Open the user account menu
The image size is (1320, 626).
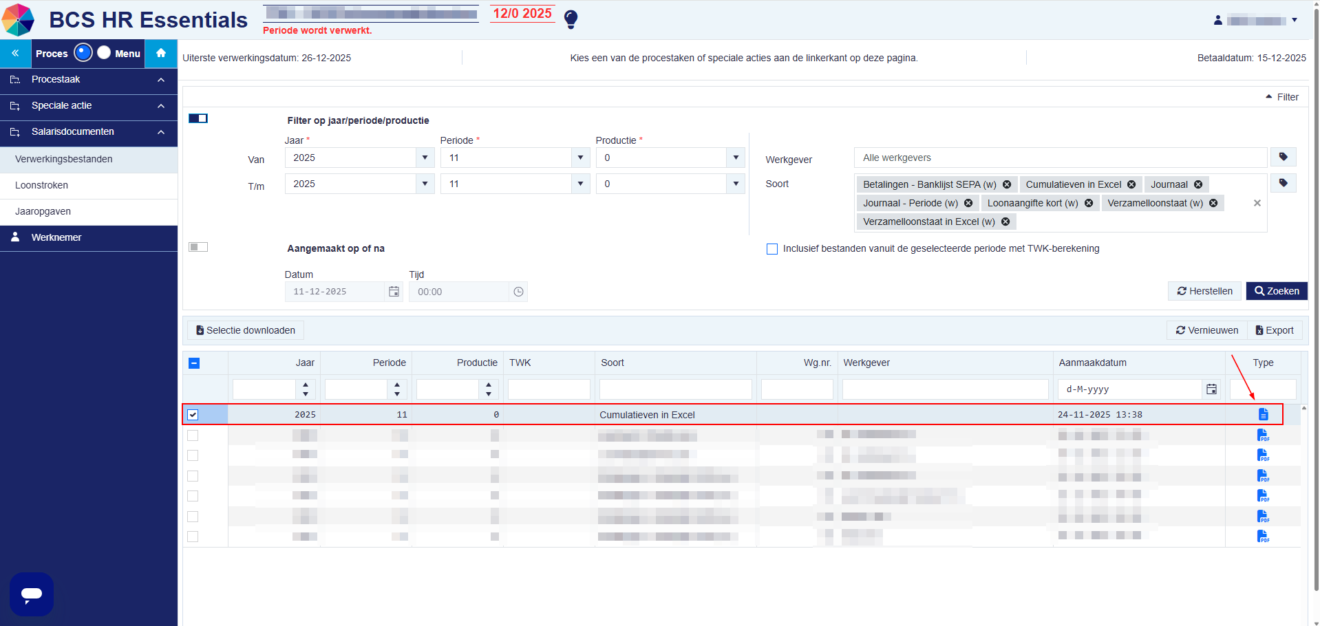(1255, 21)
